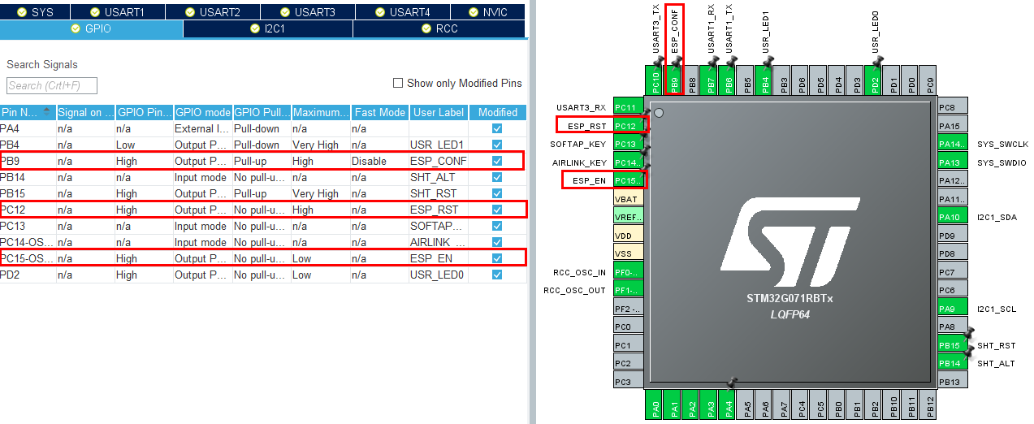Image resolution: width=1034 pixels, height=424 pixels.
Task: Switch to the USART2 tab
Action: click(x=213, y=12)
